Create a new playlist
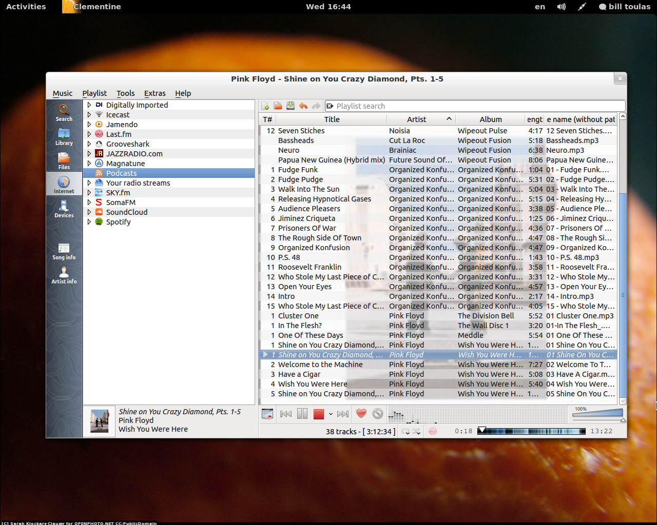Screen dimensions: 657x525 [x=265, y=106]
